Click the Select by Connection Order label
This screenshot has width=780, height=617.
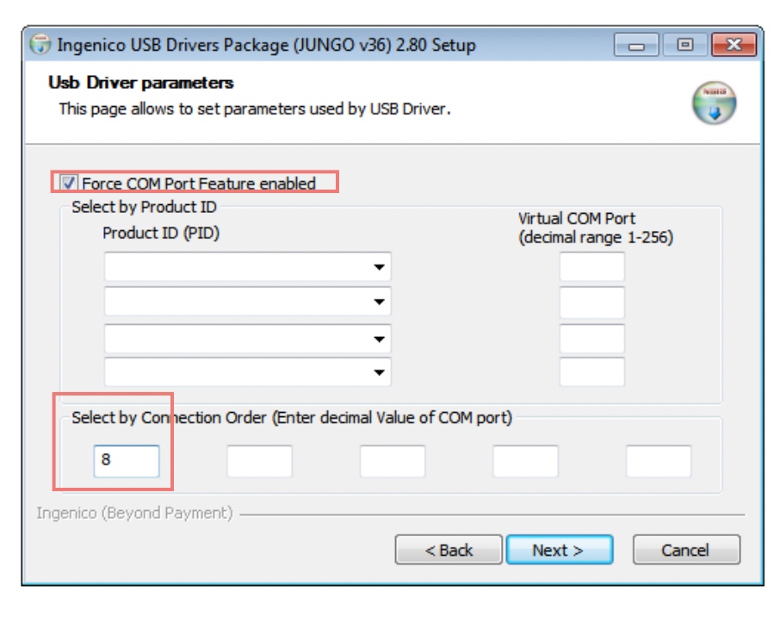pyautogui.click(x=292, y=417)
